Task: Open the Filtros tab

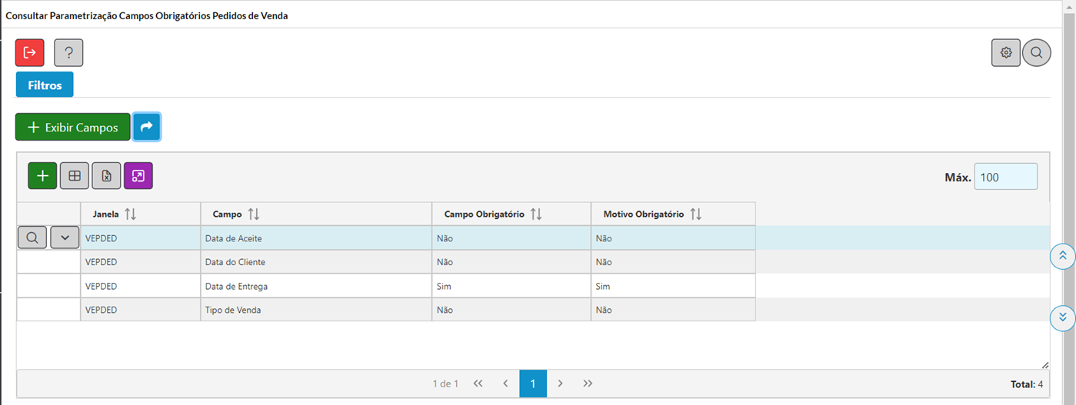Action: tap(45, 85)
